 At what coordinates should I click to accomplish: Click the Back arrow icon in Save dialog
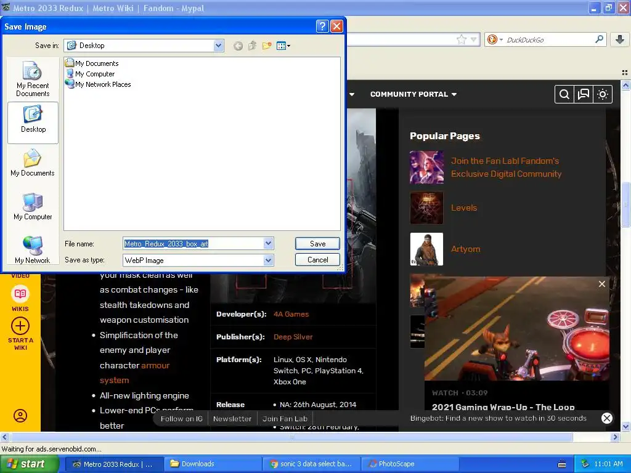(x=238, y=46)
